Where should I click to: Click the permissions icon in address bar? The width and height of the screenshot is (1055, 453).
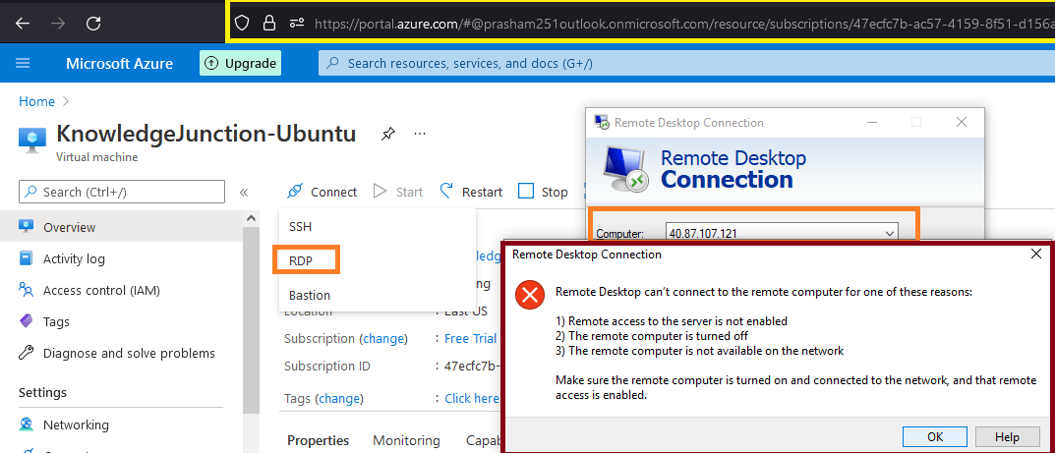[x=297, y=24]
